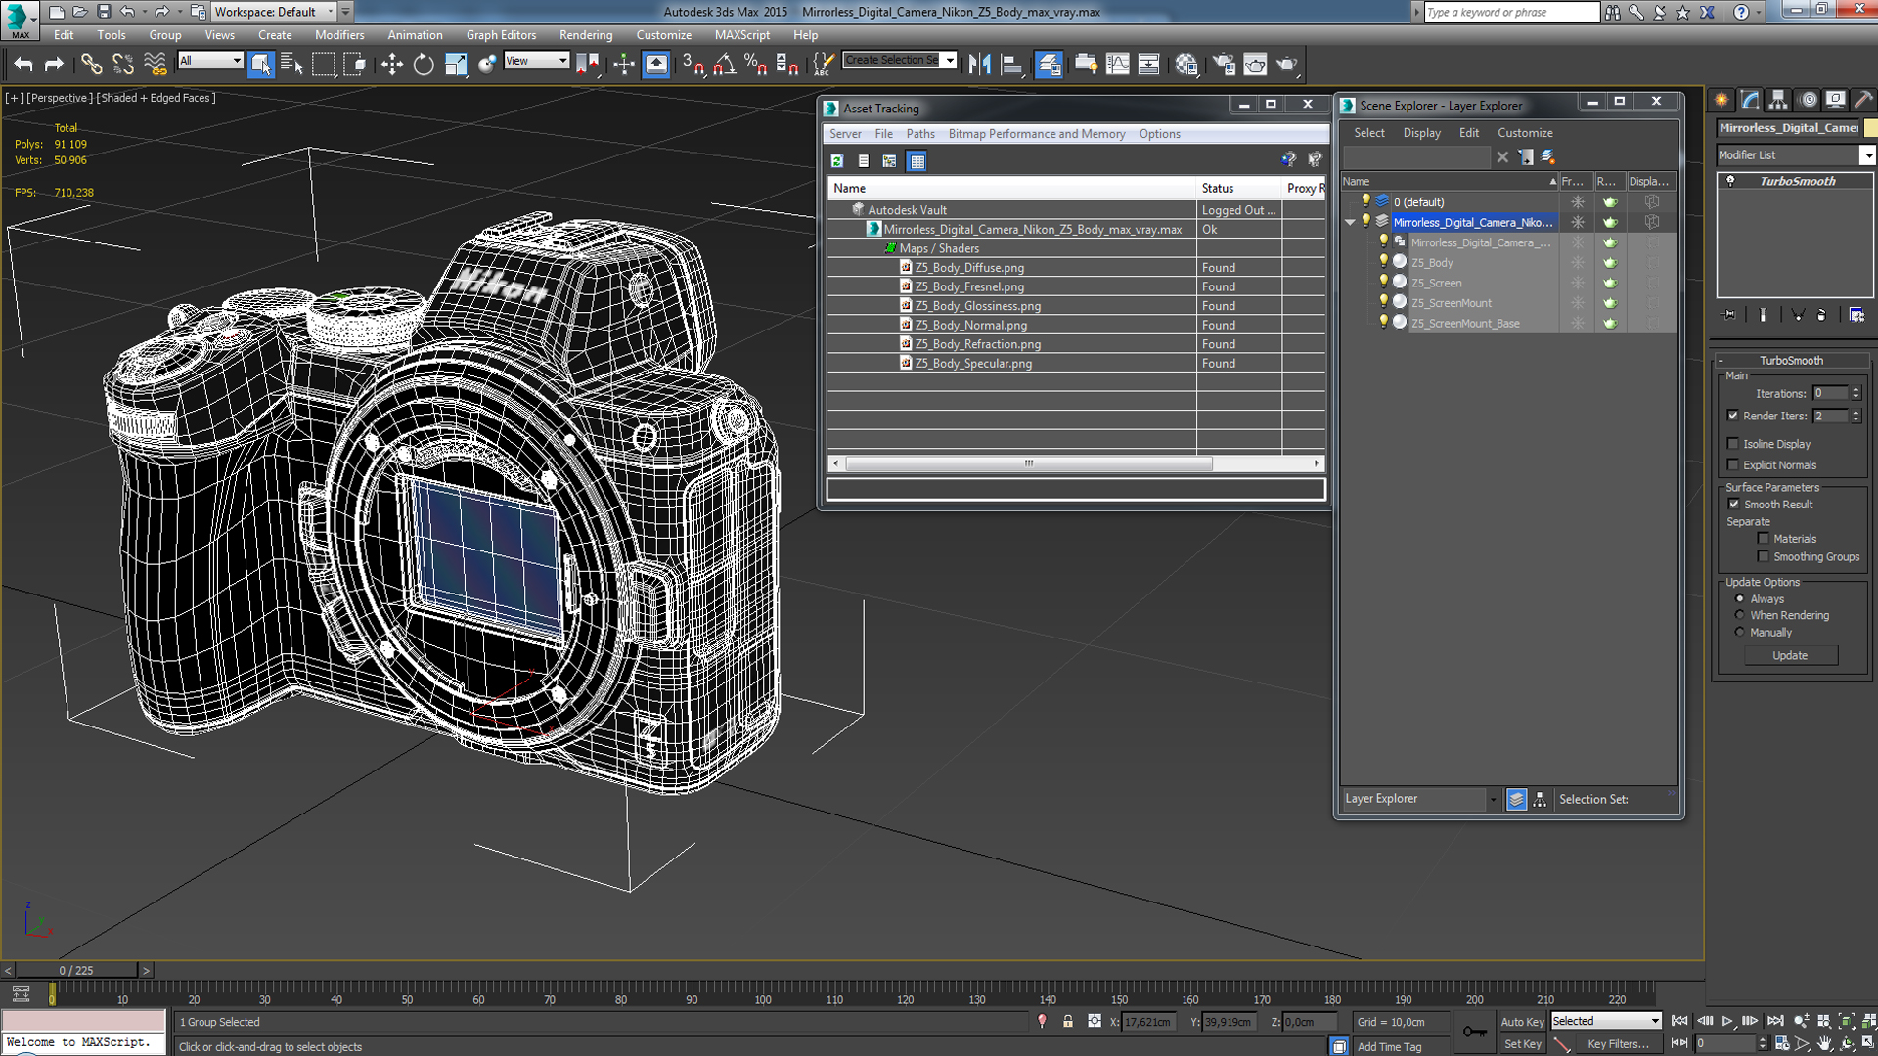
Task: Click the Toggle Set Key Mode key icon
Action: click(x=1475, y=1032)
